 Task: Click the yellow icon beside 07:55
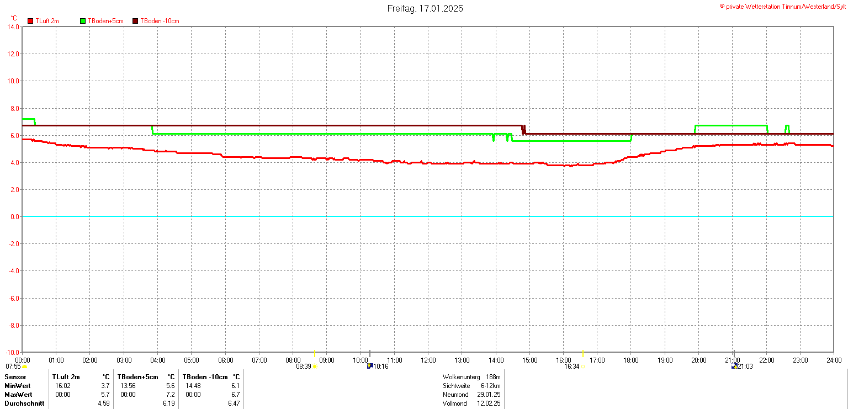click(24, 366)
